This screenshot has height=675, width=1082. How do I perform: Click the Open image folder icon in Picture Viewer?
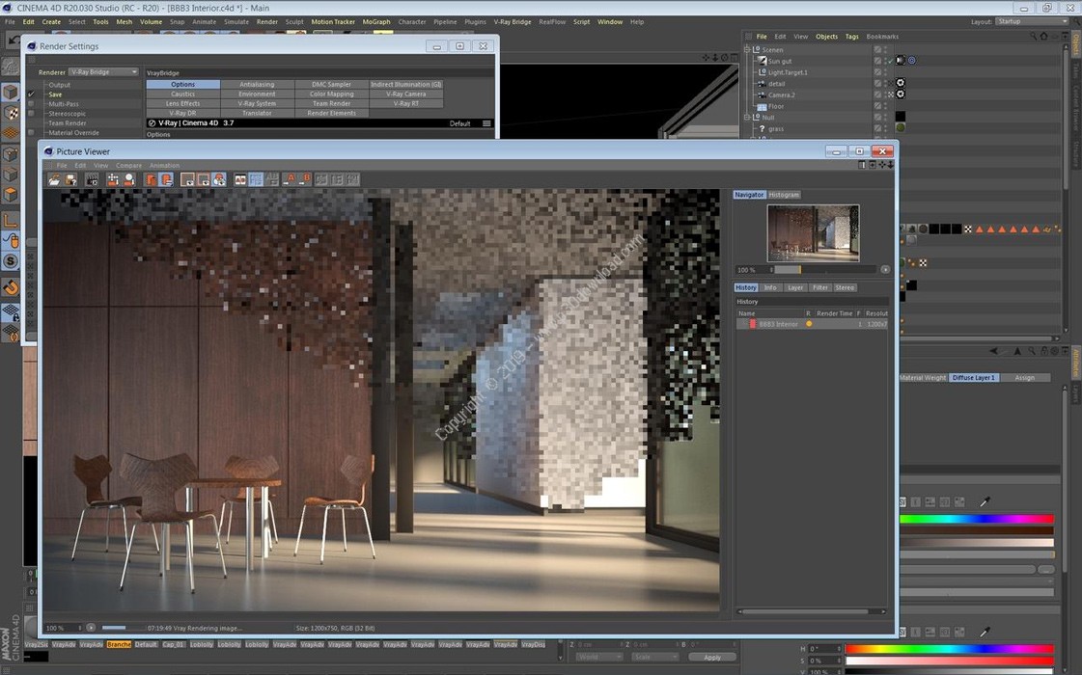[x=54, y=179]
